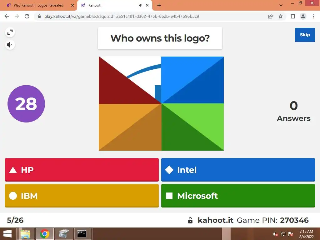This screenshot has width=320, height=240.
Task: Close the Logos Revealed tab
Action: (72, 6)
